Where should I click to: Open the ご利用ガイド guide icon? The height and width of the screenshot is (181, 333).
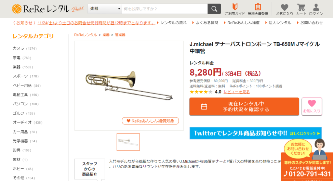click(x=235, y=7)
